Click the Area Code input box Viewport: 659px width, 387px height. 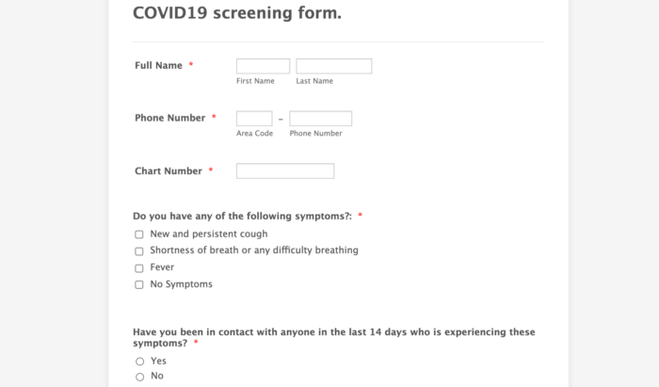[x=254, y=119]
